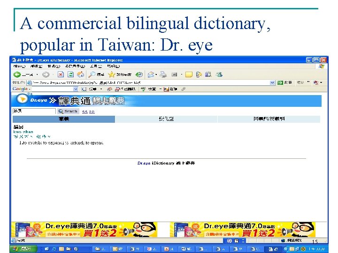
Task: Click the right Dr.eye 7.0 ad banner
Action: point(243,230)
